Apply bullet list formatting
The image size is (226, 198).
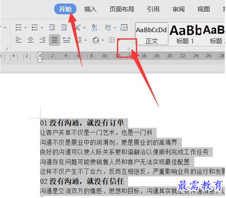click(x=19, y=27)
